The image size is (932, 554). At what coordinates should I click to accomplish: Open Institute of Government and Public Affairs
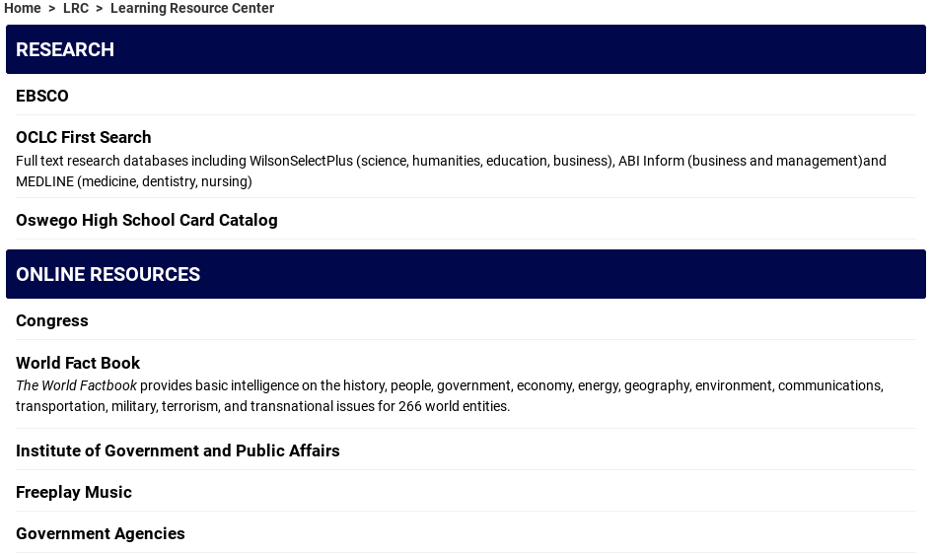pos(178,450)
